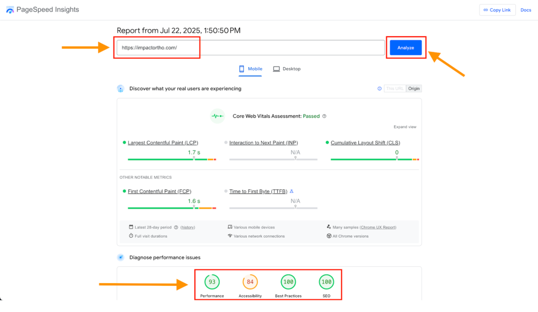
Task: Click the mobile phone icon on Mobile tab
Action: (242, 69)
